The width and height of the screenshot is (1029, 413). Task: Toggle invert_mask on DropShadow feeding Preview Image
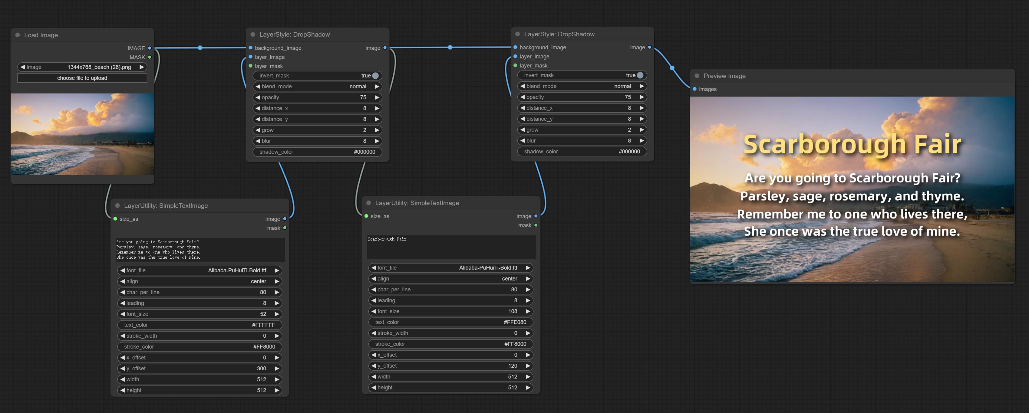click(640, 76)
